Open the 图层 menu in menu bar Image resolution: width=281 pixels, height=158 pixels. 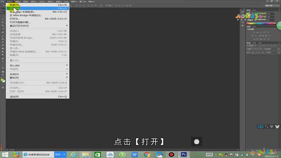[x=34, y=1]
